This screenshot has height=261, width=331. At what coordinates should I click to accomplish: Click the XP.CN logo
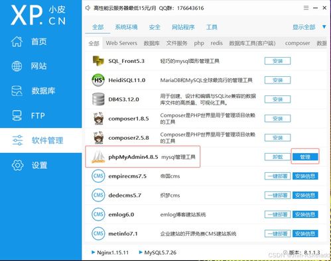38,15
